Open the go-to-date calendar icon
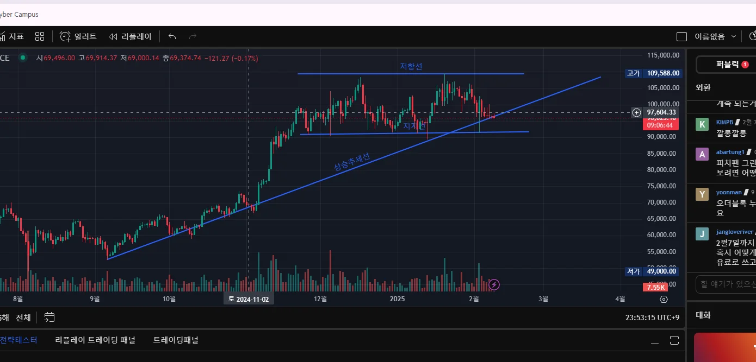Image resolution: width=756 pixels, height=362 pixels. pos(49,317)
